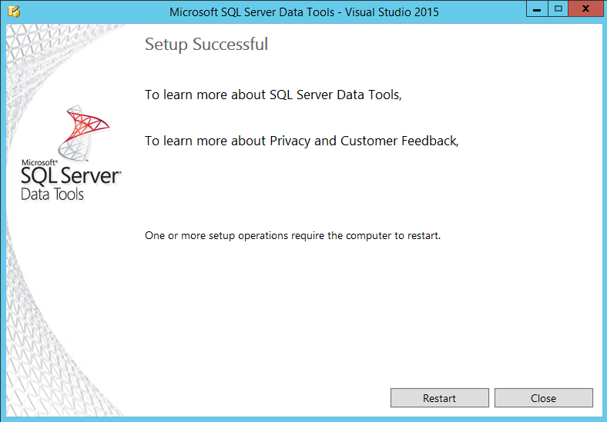Click the window title text
Image resolution: width=607 pixels, height=422 pixels.
point(304,12)
